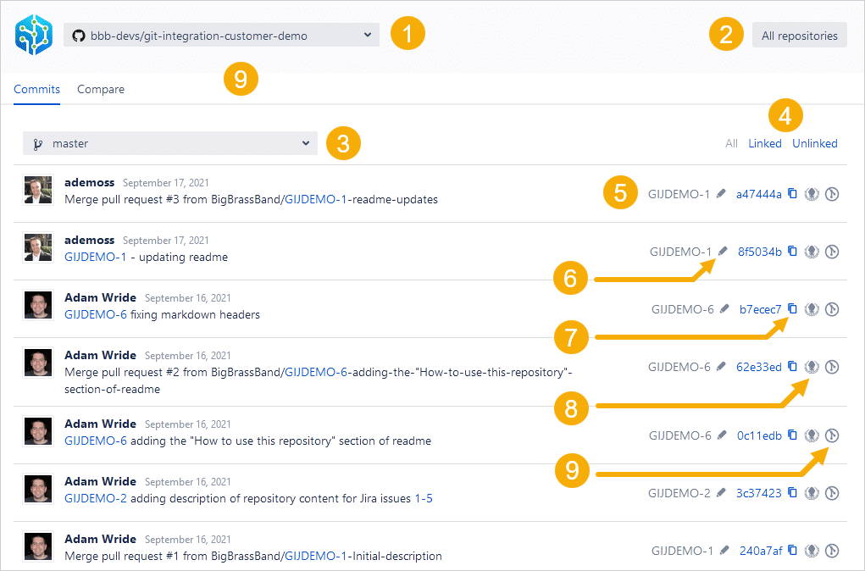Open commit 62e33ed in GitKraken icon
Screen dimensions: 865x571
tap(812, 367)
